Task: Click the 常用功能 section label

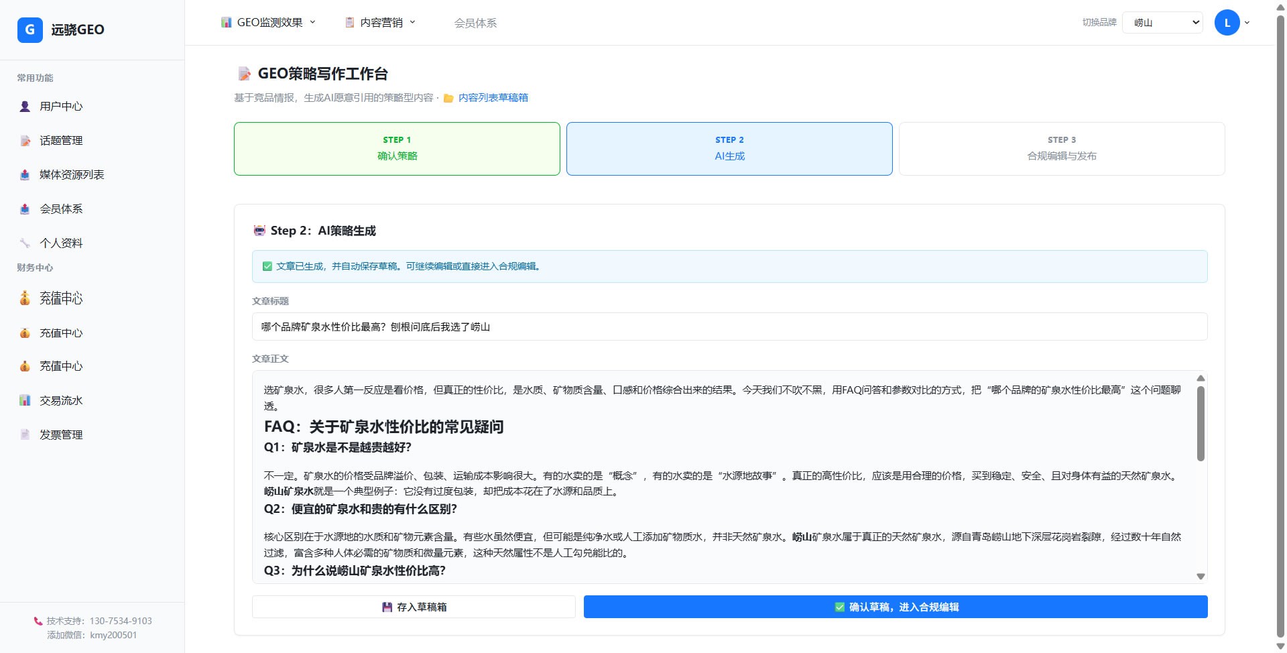Action: 35,78
